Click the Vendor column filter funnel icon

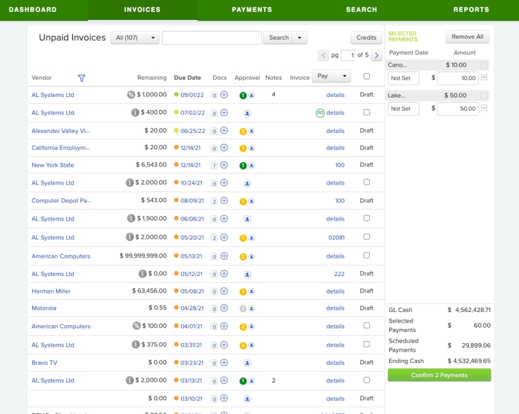[x=81, y=78]
